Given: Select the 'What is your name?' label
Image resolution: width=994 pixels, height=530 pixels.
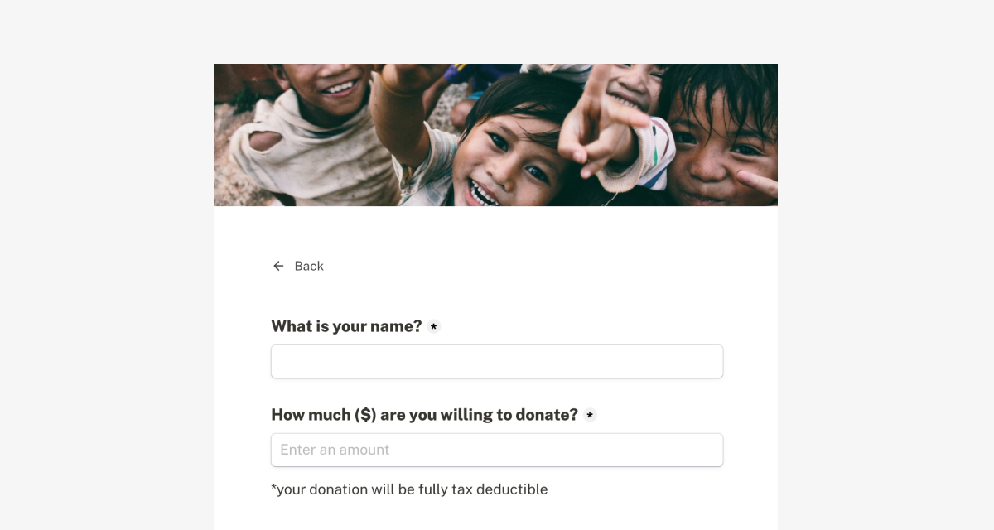Looking at the screenshot, I should click(346, 326).
